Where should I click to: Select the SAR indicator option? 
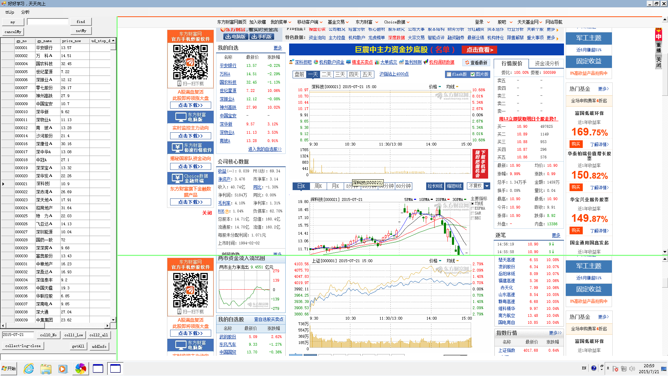pos(472,213)
